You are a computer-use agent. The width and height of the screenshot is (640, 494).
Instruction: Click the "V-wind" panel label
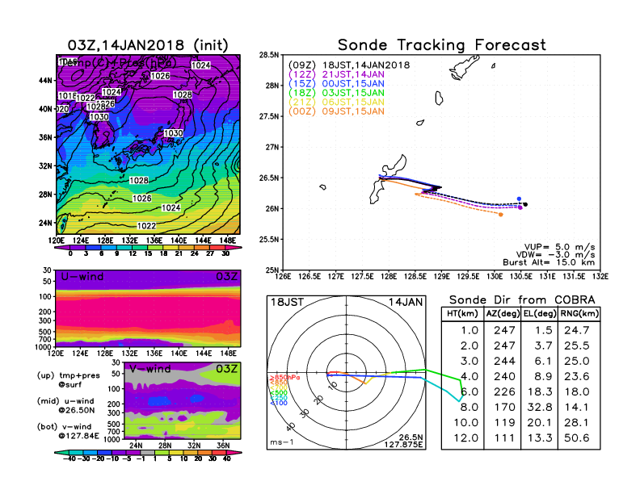tap(149, 369)
